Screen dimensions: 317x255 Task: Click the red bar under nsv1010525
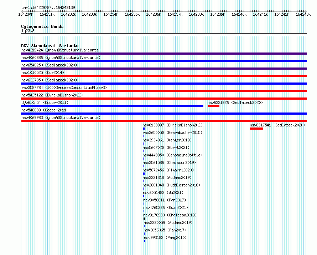point(164,76)
